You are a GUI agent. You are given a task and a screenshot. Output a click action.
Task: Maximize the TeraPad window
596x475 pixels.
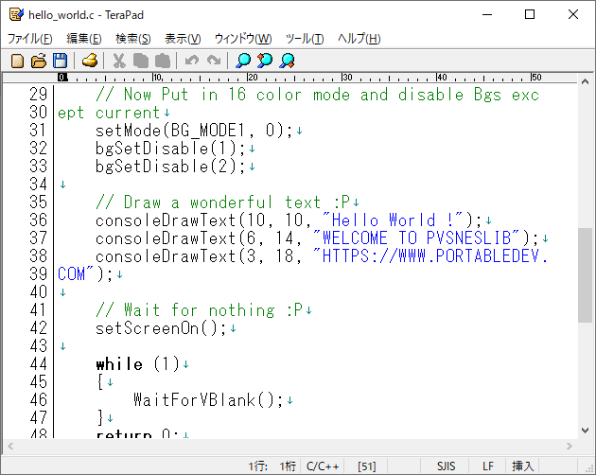tap(530, 14)
